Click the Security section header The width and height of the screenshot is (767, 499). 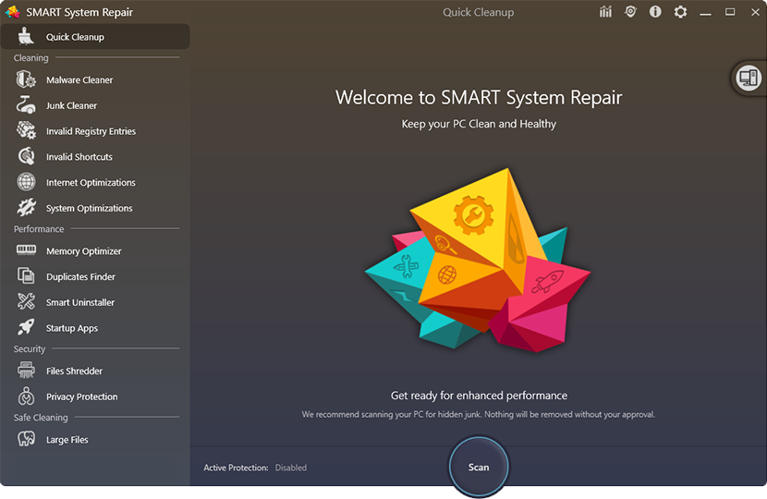30,348
